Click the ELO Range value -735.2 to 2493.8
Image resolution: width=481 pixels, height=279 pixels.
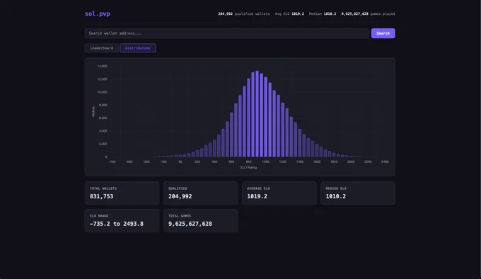pos(117,224)
